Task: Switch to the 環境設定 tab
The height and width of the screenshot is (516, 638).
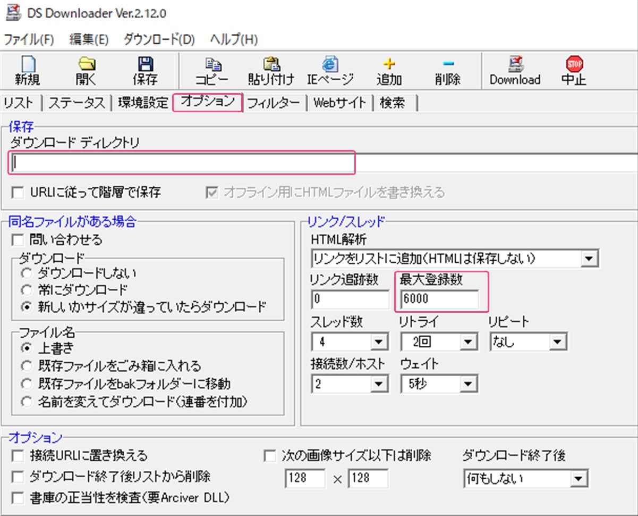Action: click(x=142, y=103)
